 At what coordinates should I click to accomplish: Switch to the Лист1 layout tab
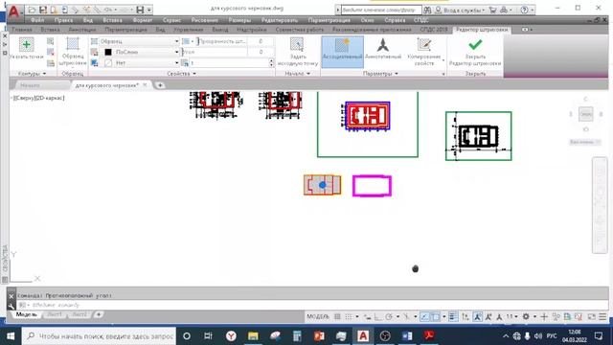tap(55, 314)
